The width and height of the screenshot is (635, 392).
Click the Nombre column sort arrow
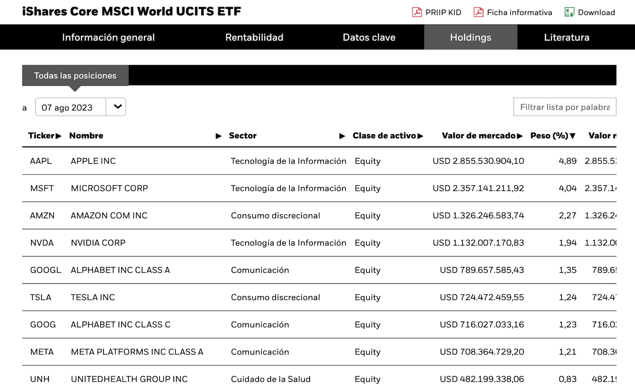219,136
